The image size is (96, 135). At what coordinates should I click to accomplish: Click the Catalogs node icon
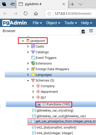tap(33, 52)
